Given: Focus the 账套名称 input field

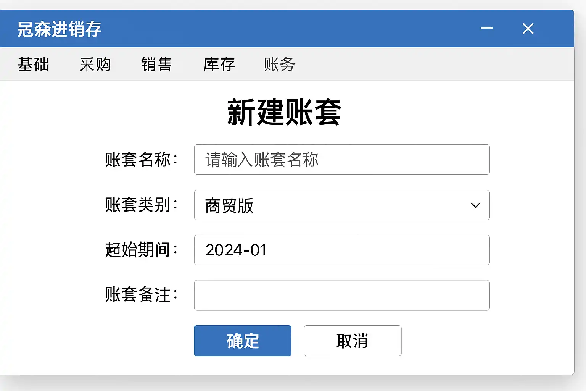Looking at the screenshot, I should (x=341, y=160).
